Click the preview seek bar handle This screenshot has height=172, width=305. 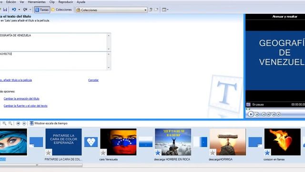(248, 109)
